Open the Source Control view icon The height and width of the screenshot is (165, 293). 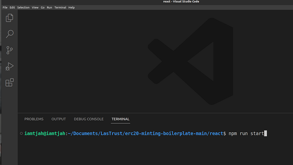pyautogui.click(x=10, y=50)
